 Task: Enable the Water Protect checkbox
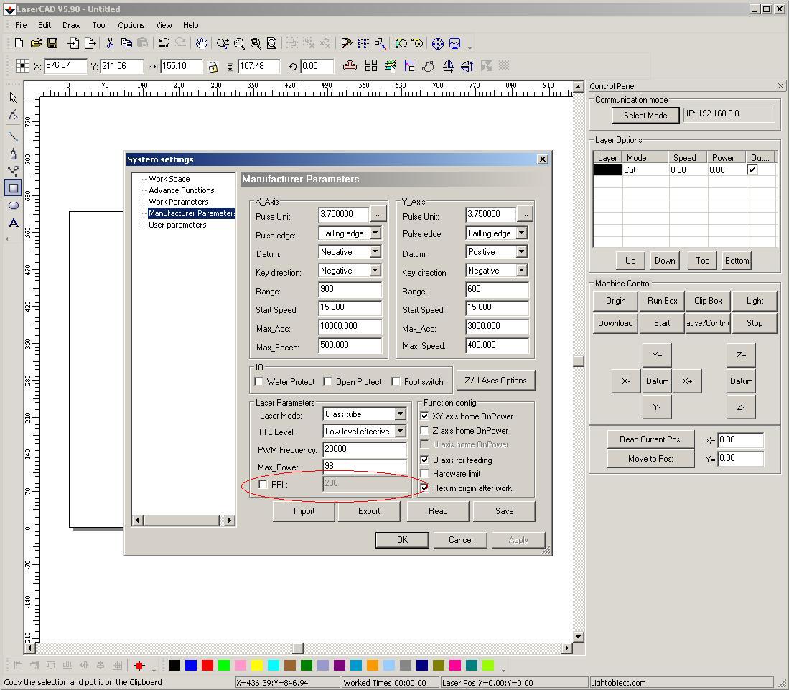pyautogui.click(x=259, y=381)
